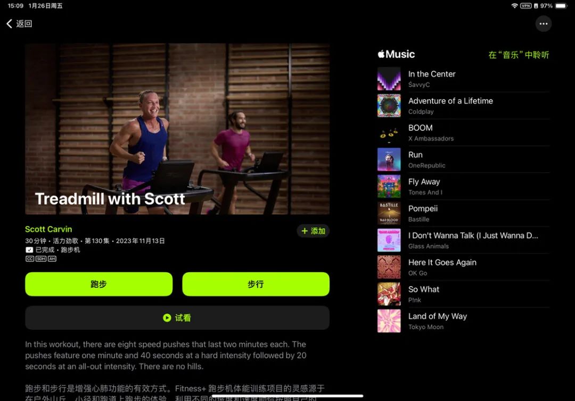Play the 试看 preview
Viewport: 575px width, 401px height.
coord(177,318)
